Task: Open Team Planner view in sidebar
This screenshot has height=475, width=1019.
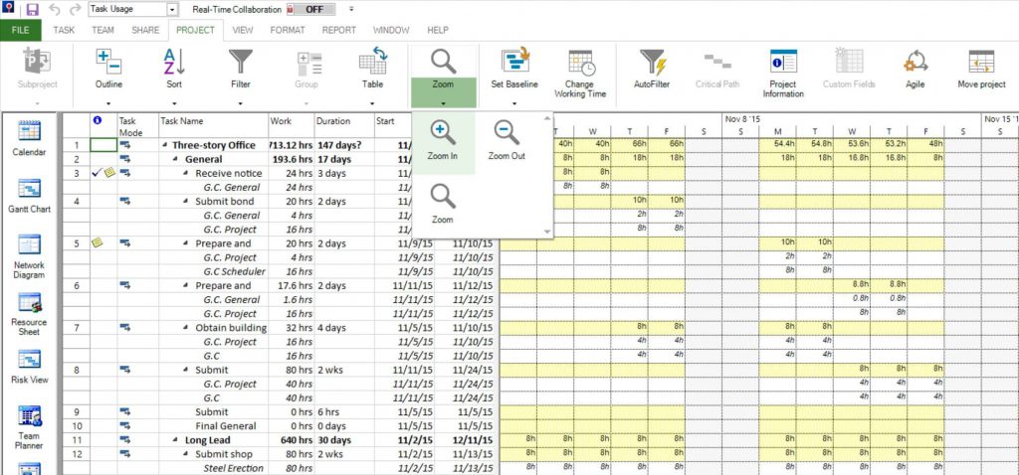Action: pos(29,427)
